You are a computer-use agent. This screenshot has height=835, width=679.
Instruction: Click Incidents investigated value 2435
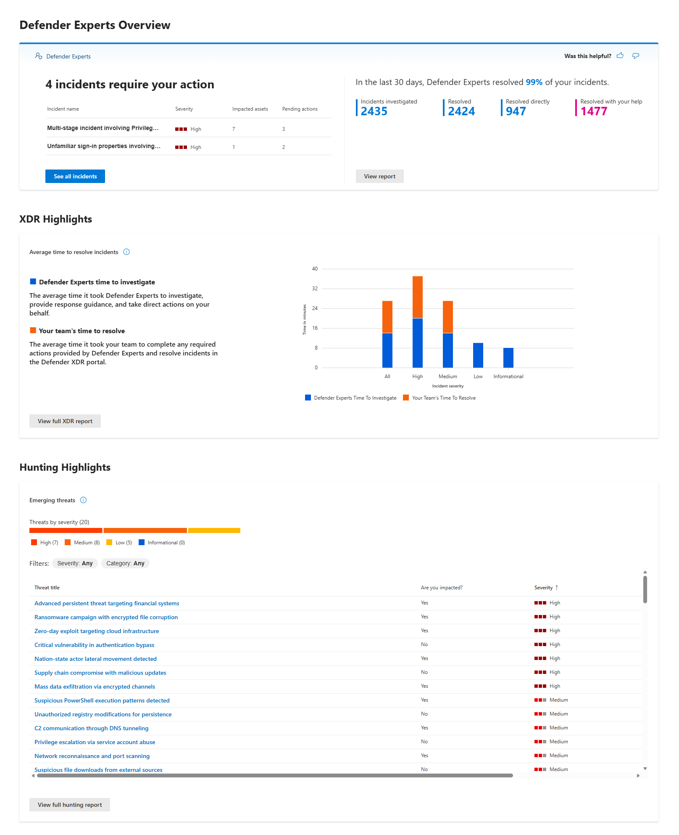[x=374, y=111]
